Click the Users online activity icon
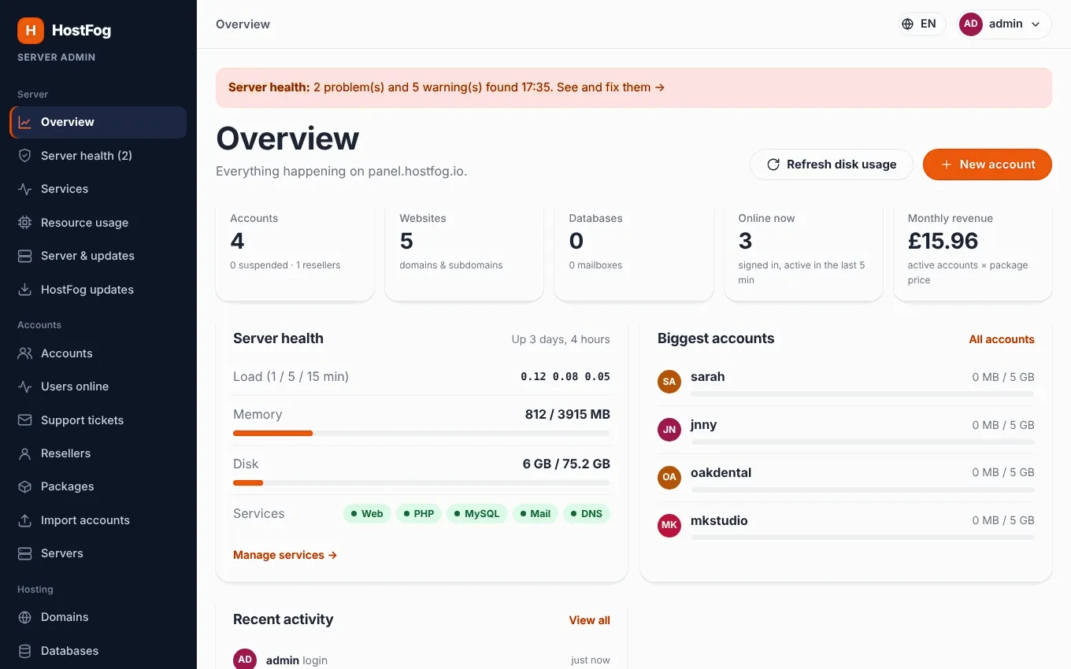Viewport: 1071px width, 669px height. click(x=25, y=386)
